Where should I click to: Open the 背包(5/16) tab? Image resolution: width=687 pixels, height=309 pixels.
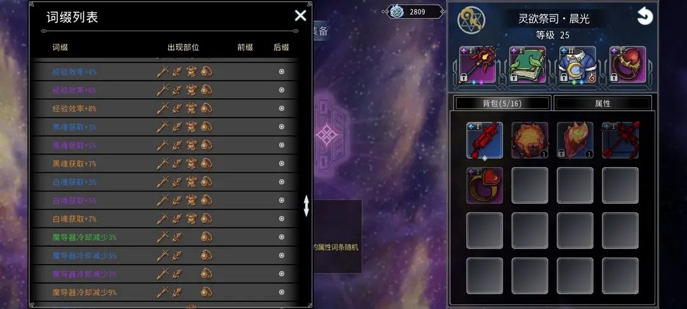(503, 103)
